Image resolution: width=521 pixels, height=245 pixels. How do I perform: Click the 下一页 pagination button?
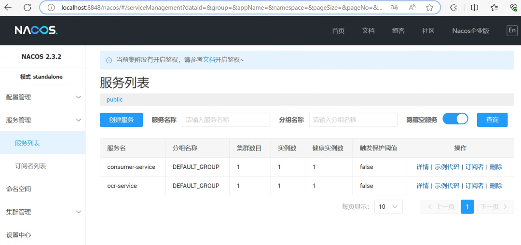pos(495,206)
